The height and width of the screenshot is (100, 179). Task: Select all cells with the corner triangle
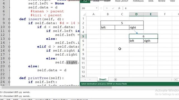[x=84, y=14]
